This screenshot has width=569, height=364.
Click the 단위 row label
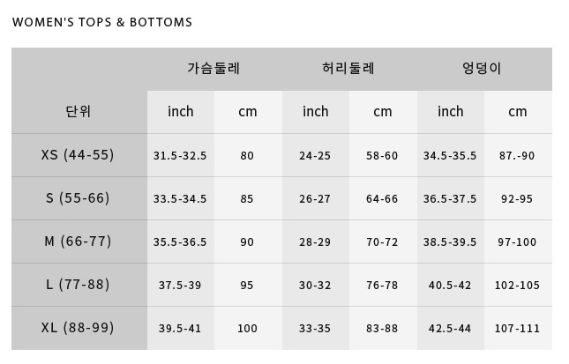click(79, 112)
